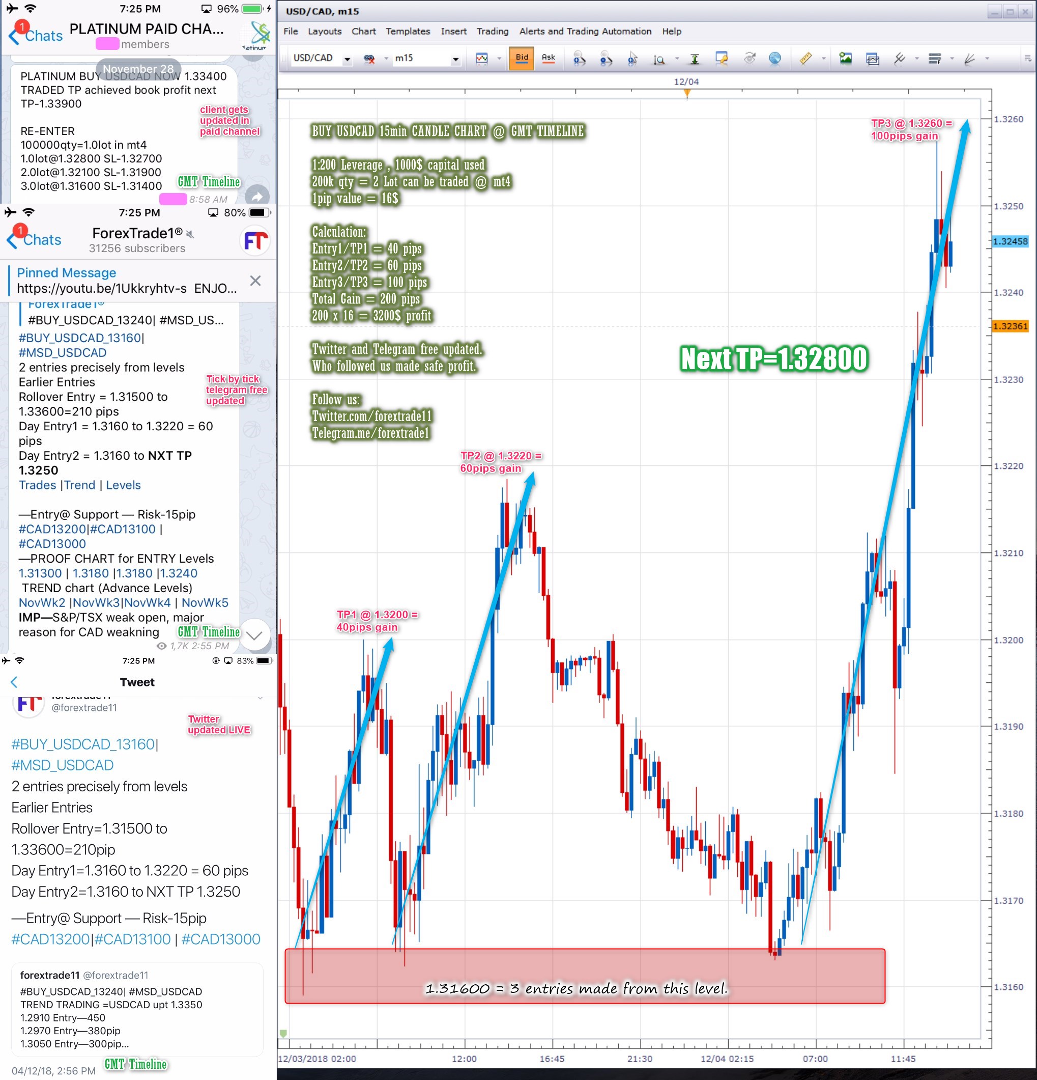Viewport: 1037px width, 1080px height.
Task: Open the ForexTrade1 FT channel avatar
Action: click(x=255, y=240)
